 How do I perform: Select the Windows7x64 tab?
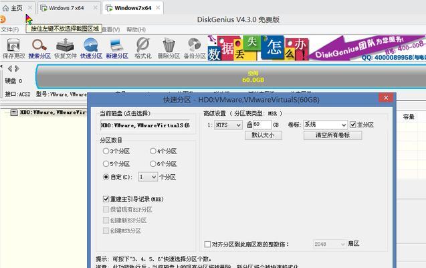pos(132,8)
